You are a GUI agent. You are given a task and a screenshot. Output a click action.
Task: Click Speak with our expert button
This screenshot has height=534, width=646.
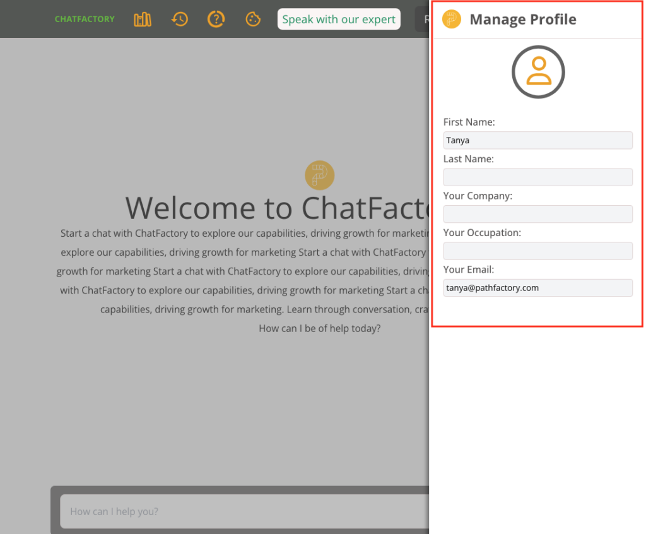coord(339,20)
